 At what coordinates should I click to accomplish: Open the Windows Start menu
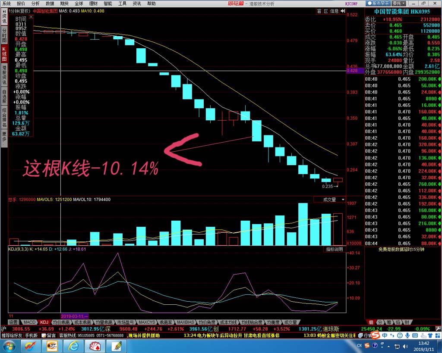[9, 346]
